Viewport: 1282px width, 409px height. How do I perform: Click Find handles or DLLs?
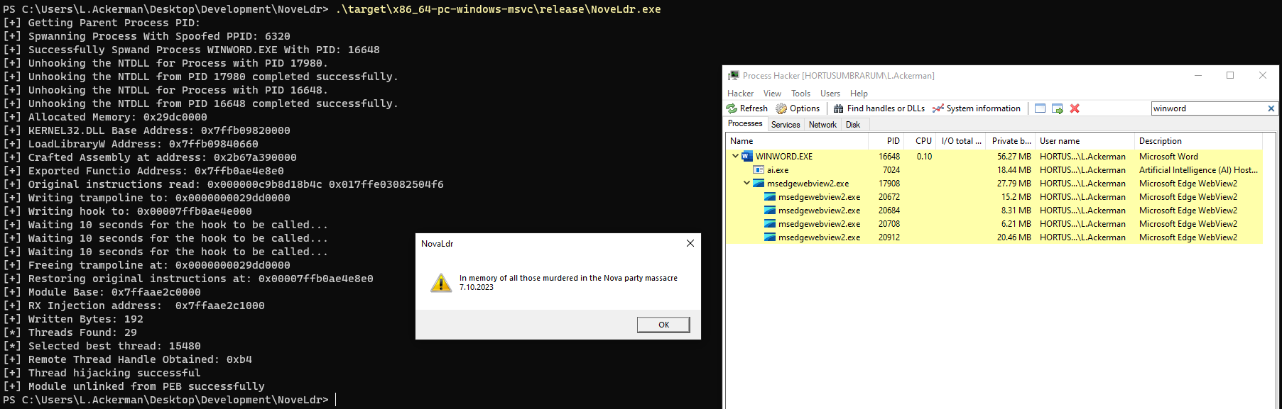point(879,108)
